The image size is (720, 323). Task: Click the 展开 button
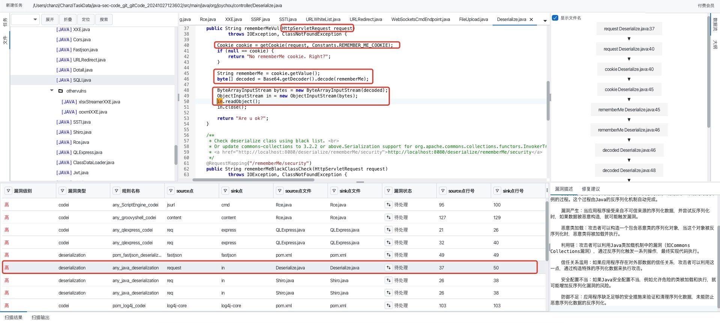pyautogui.click(x=50, y=19)
